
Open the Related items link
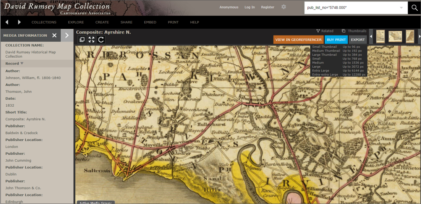tap(325, 31)
